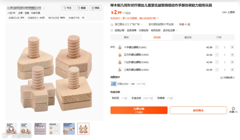
Task: Increase quantity for 六边形螺丝螺帽
Action: [x=232, y=62]
